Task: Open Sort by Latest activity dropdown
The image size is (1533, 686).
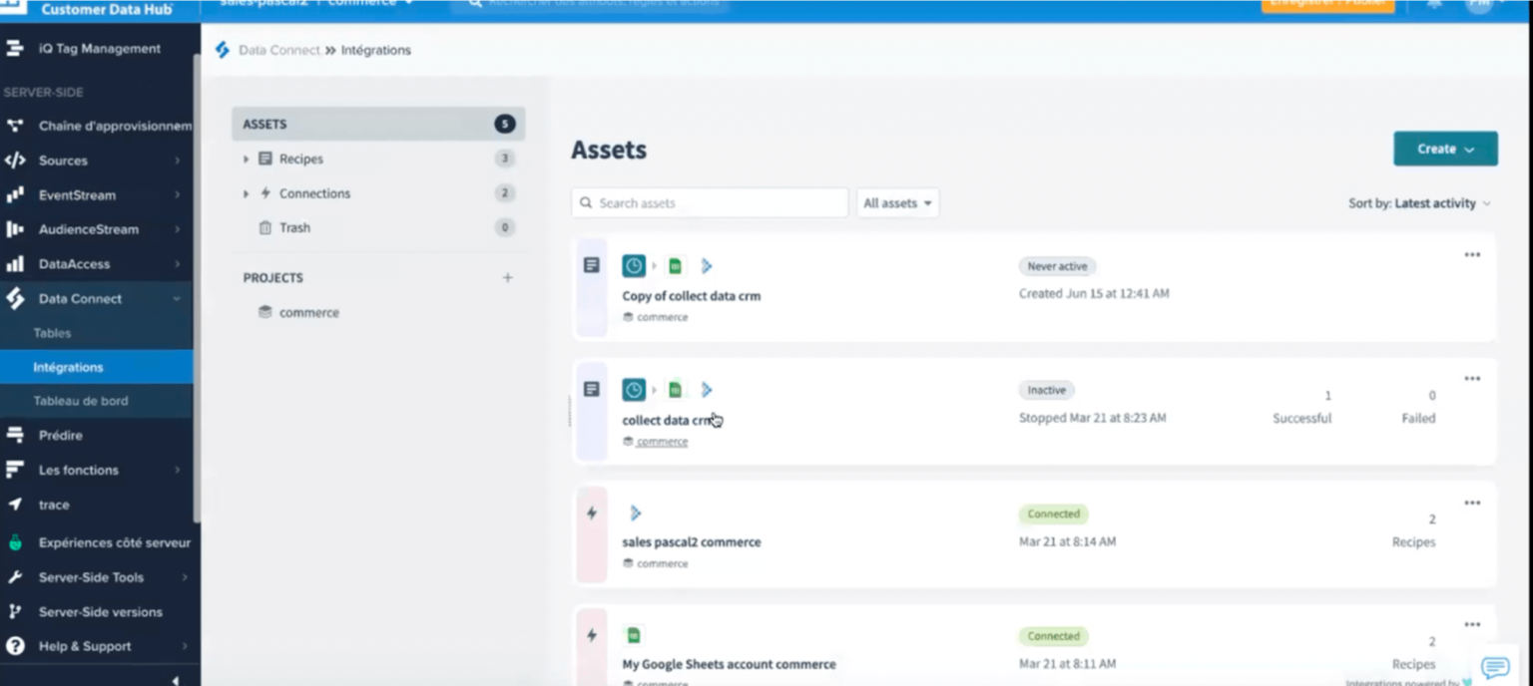Action: tap(1419, 203)
